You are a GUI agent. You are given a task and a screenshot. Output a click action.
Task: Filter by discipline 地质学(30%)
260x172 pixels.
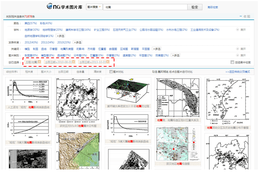pyautogui.click(x=32, y=30)
